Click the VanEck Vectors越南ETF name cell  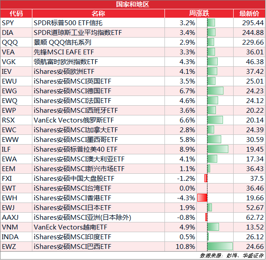pos(98,227)
